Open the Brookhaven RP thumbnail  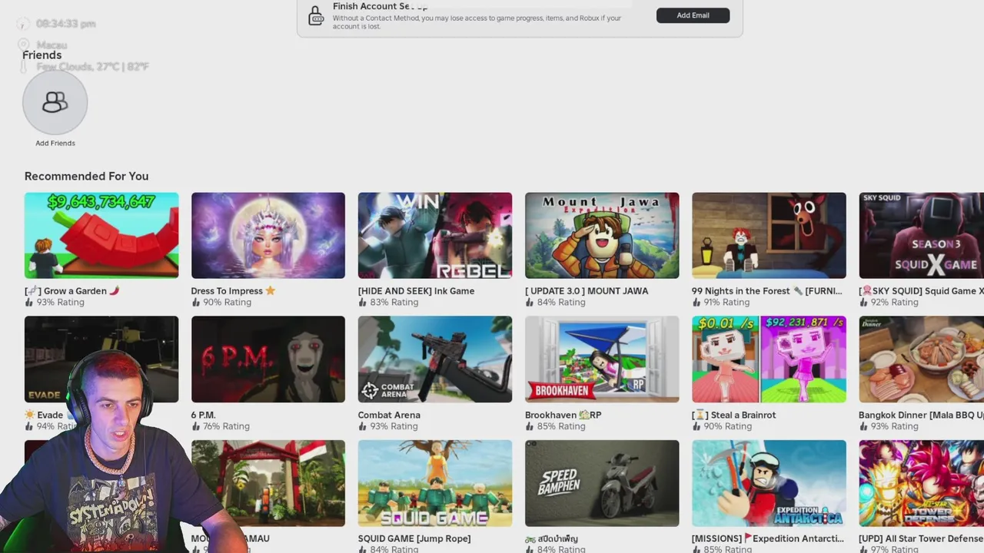pos(602,359)
